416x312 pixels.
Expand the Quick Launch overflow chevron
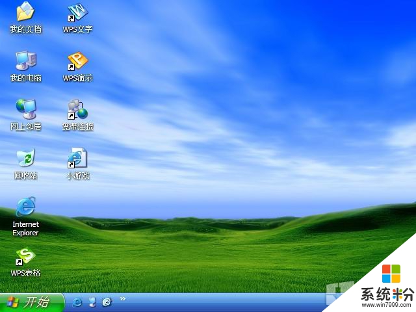click(122, 299)
